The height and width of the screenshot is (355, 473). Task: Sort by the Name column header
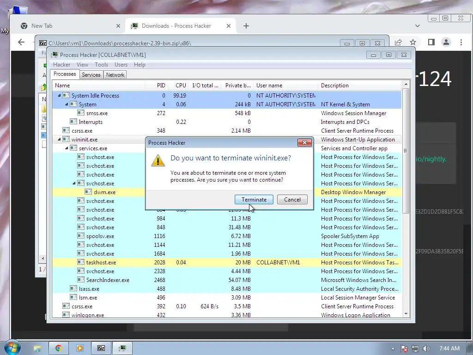[x=98, y=86]
